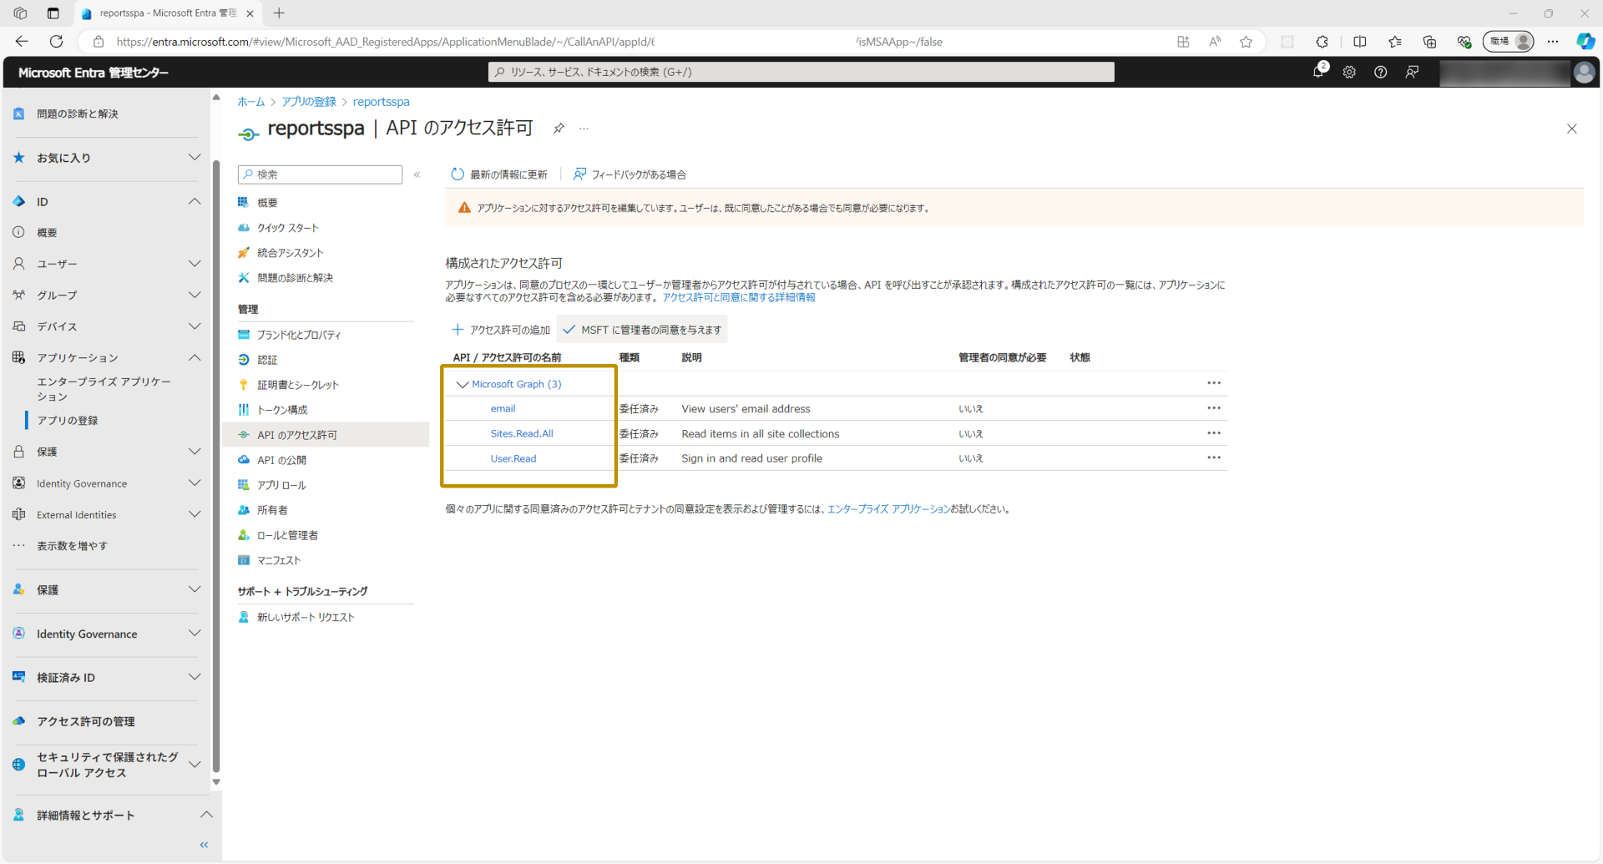
Task: Open permissions and consent details link
Action: point(739,297)
